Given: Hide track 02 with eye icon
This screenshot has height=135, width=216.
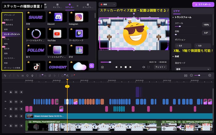Looking at the screenshot, I should [x=16, y=126].
